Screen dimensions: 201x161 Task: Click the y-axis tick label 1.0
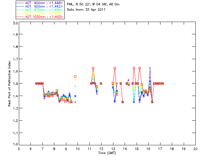pyautogui.click(x=15, y=144)
